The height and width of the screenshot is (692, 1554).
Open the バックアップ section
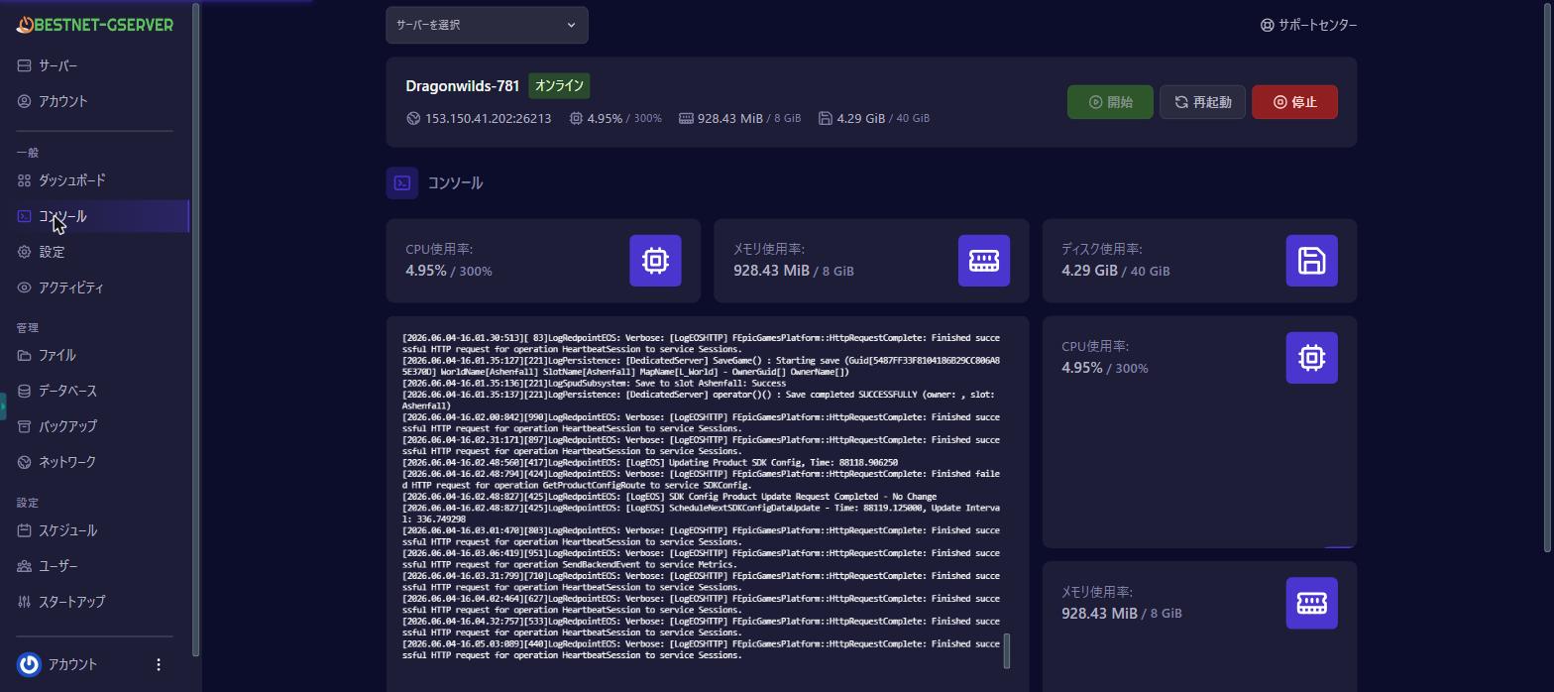click(95, 426)
